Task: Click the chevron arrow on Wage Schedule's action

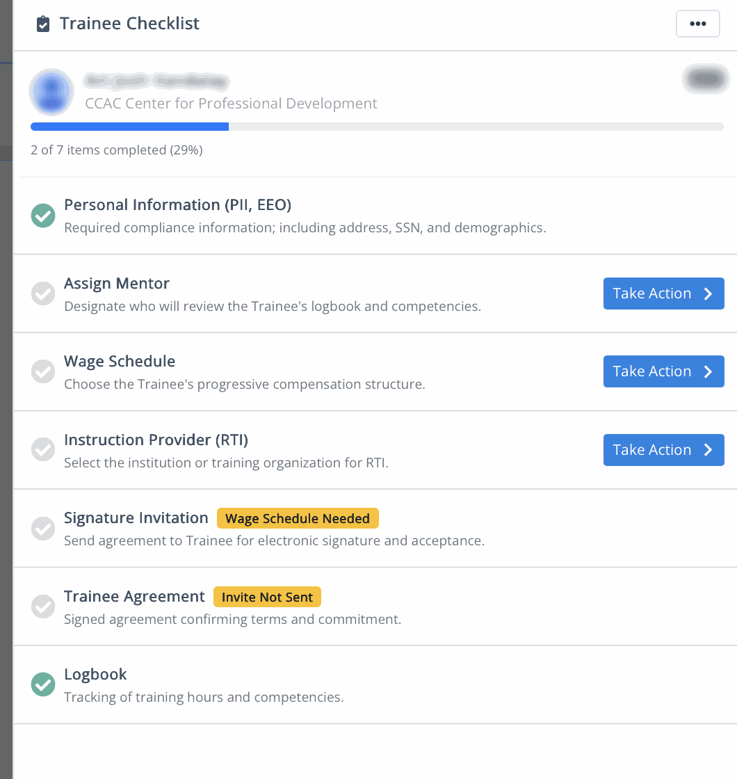Action: click(710, 371)
